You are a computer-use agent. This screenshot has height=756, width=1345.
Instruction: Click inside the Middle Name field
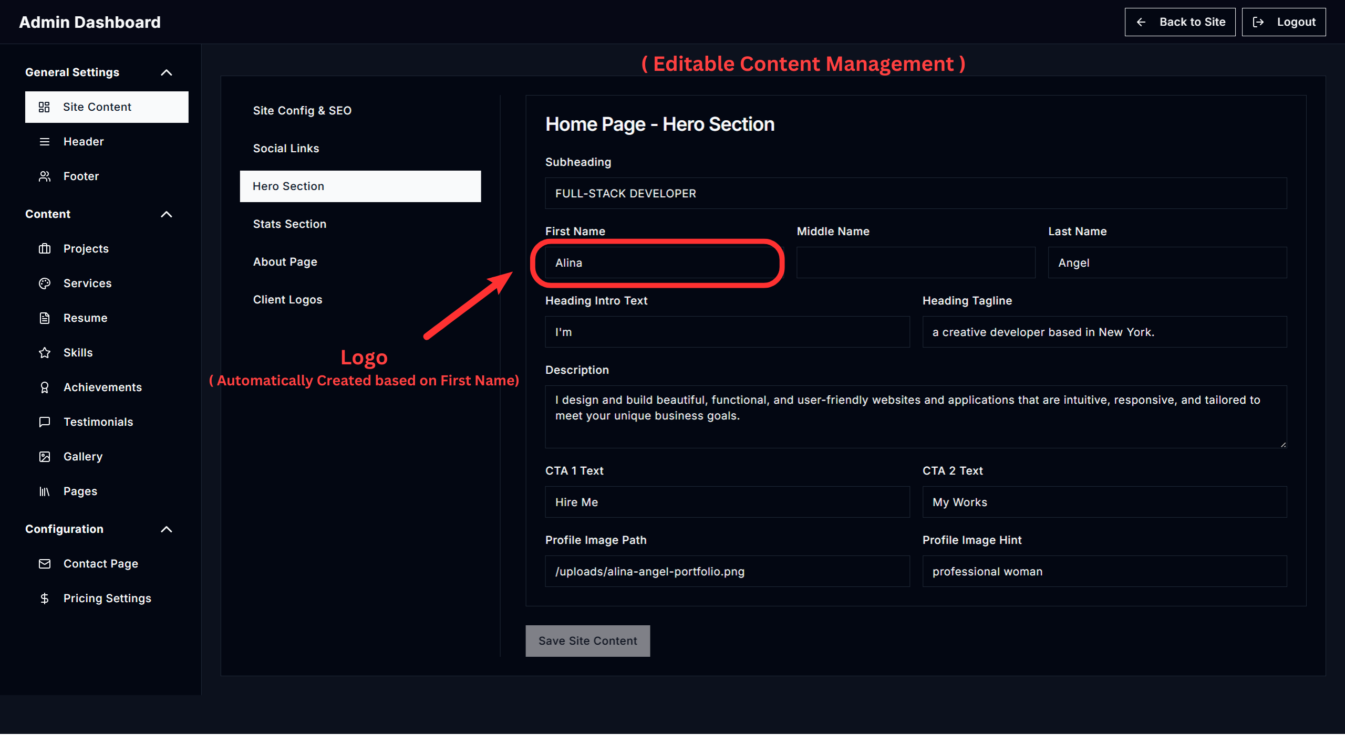click(x=915, y=262)
